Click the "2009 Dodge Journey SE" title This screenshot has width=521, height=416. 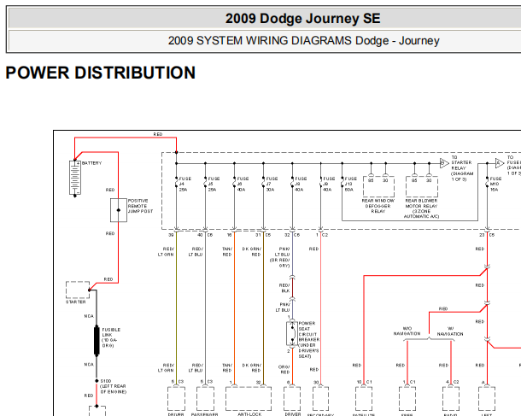(302, 19)
